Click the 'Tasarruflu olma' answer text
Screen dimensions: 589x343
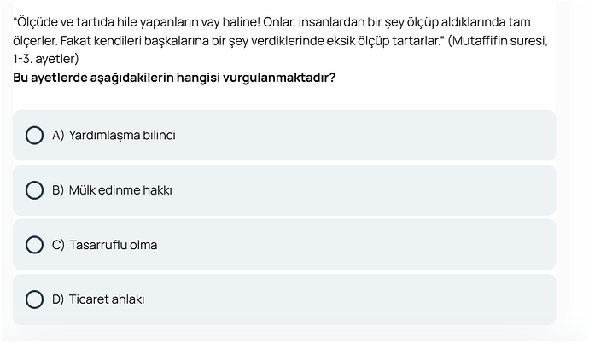pos(113,245)
